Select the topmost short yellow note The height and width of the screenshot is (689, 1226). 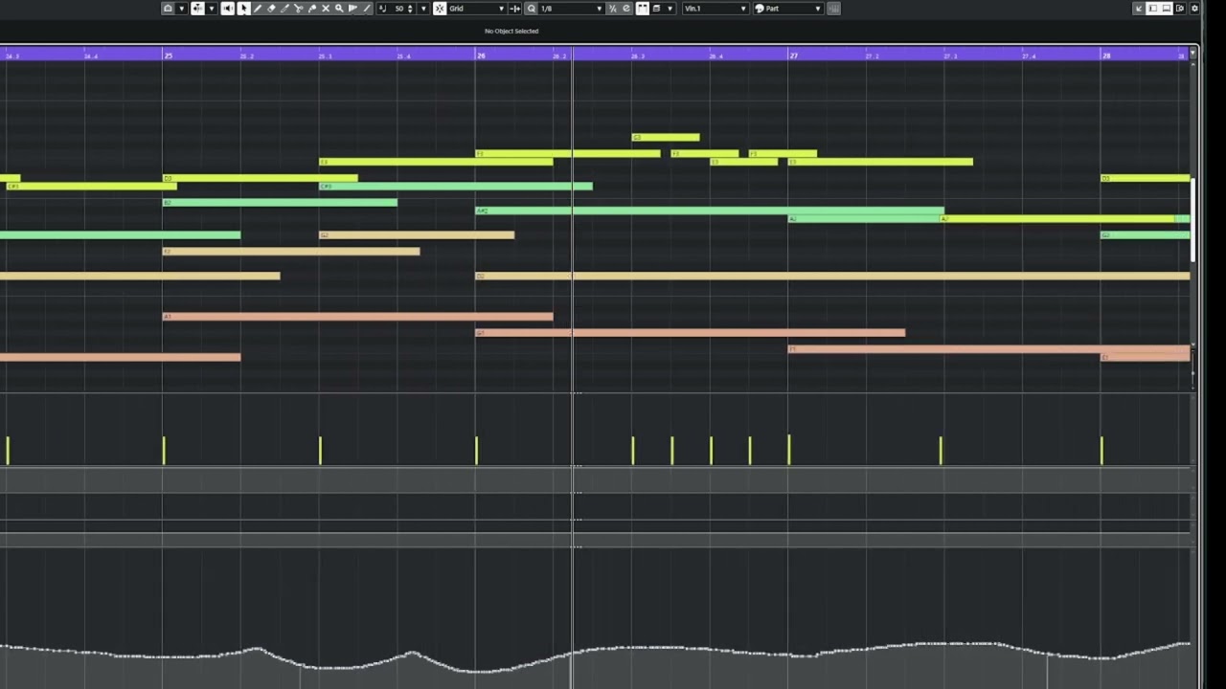[666, 137]
